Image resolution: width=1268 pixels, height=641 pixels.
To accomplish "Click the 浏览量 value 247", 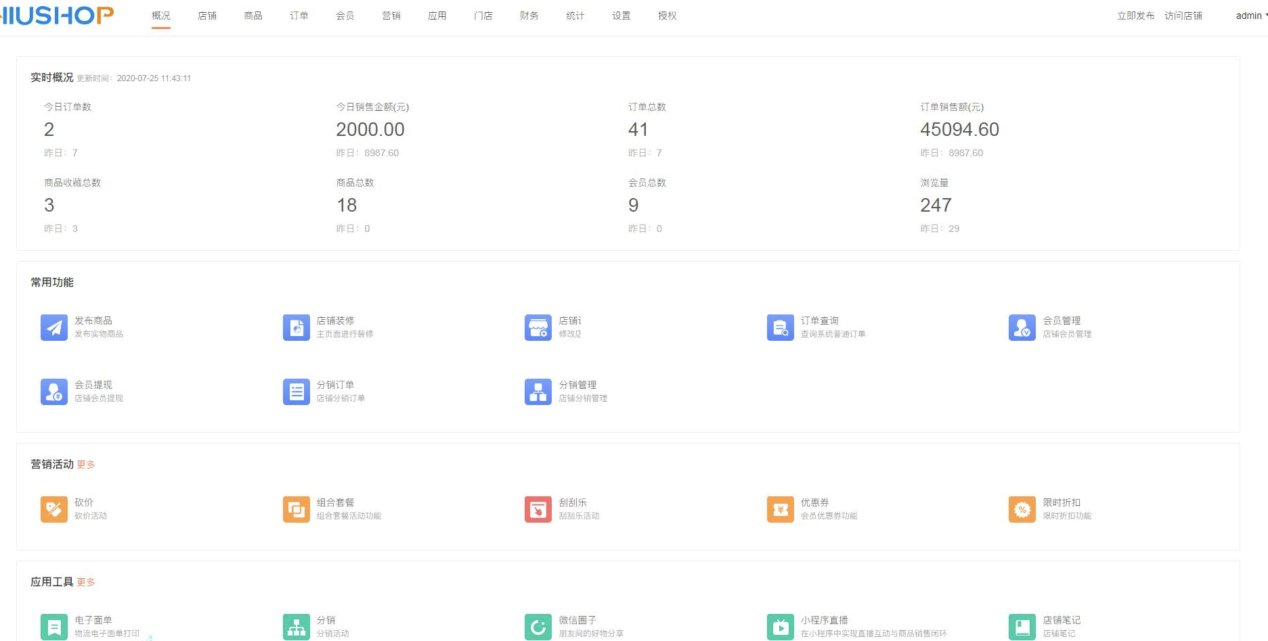I will [936, 205].
